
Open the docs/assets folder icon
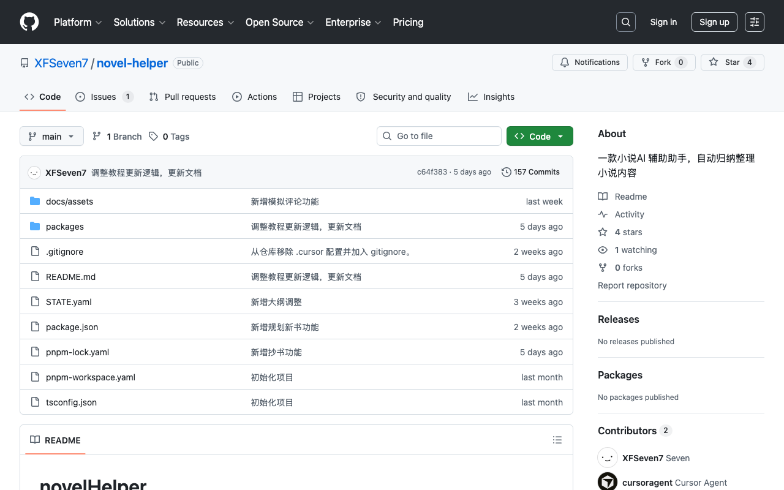coord(35,202)
